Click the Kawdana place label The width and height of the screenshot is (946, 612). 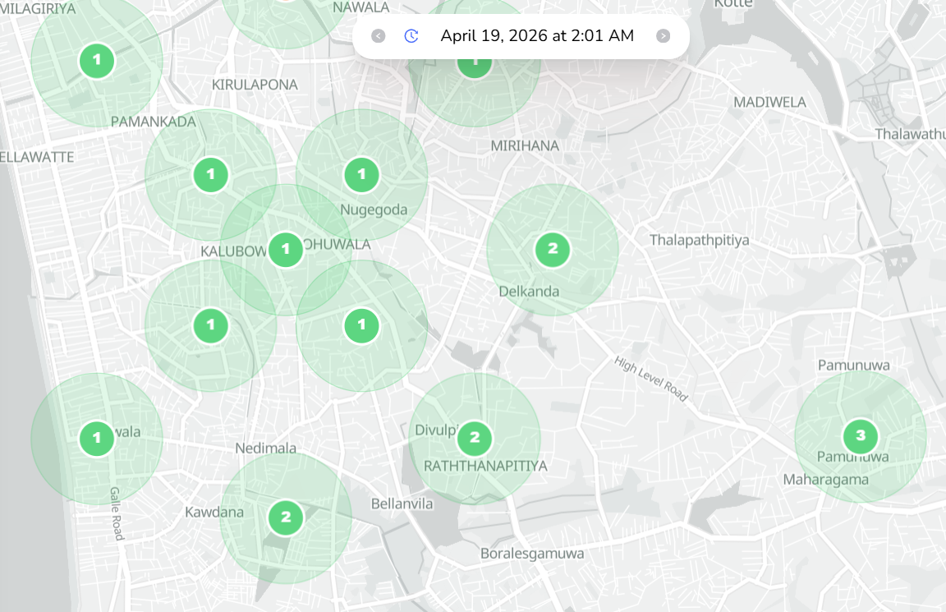point(214,513)
